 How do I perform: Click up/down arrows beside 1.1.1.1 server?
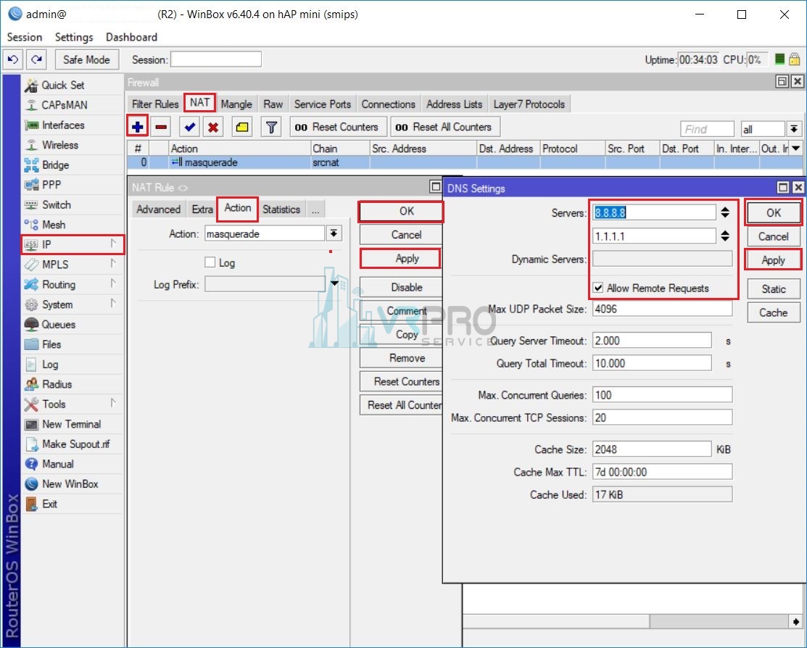pos(724,236)
